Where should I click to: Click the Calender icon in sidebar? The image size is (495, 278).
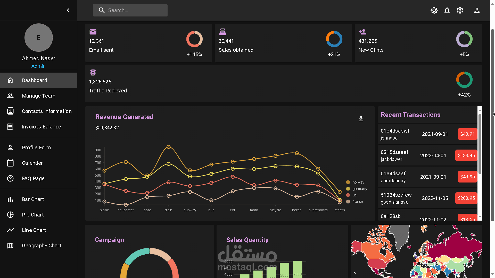tap(10, 163)
